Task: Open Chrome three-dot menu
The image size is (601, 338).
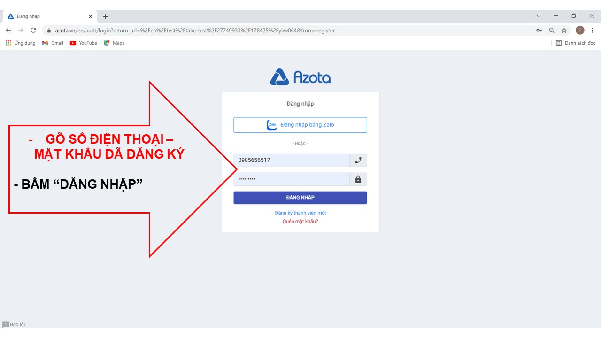Action: (593, 30)
